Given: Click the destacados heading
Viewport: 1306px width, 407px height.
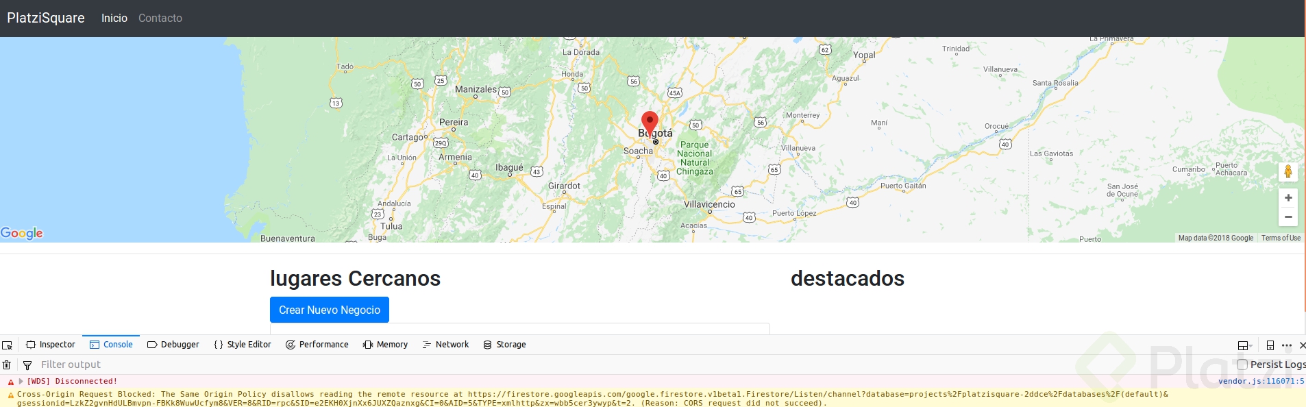Looking at the screenshot, I should [x=848, y=278].
